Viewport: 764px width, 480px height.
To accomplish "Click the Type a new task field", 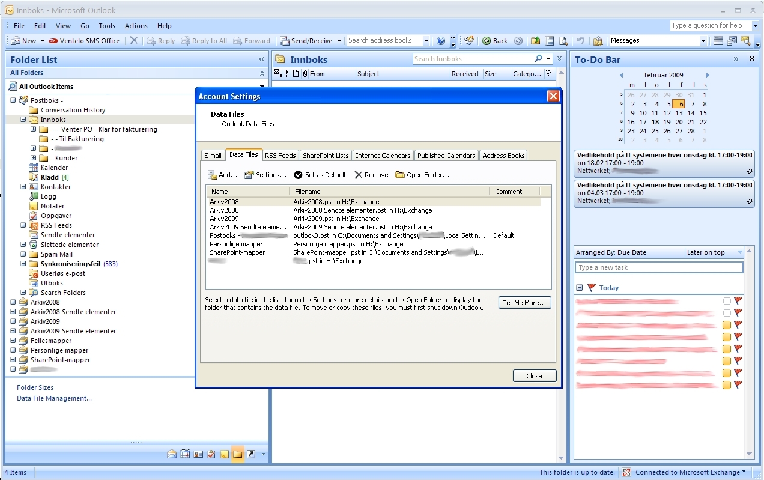I will click(x=659, y=267).
